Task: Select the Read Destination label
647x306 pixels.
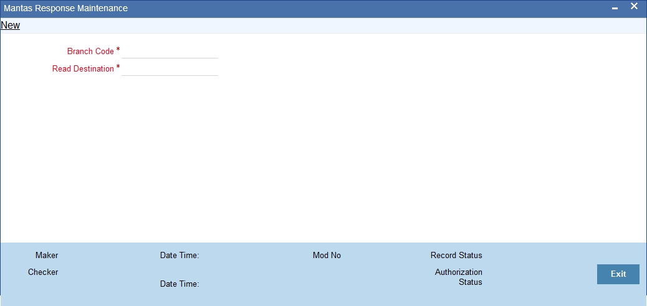Action: (x=83, y=69)
